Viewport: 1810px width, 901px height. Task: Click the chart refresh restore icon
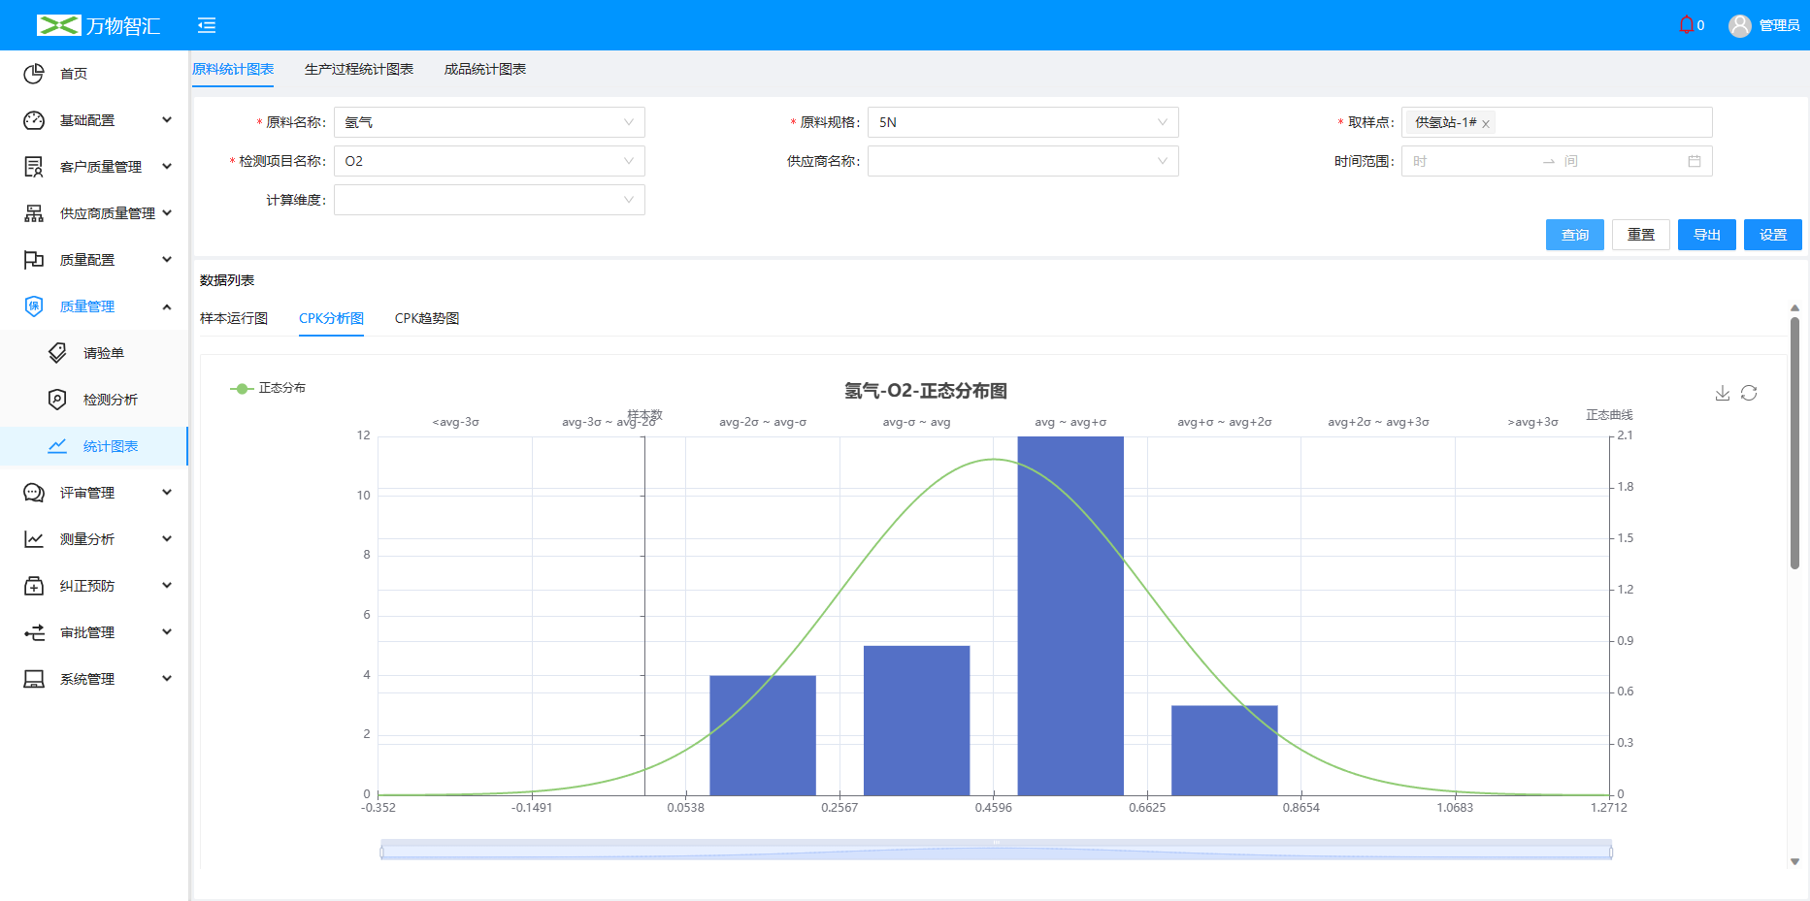click(x=1749, y=393)
